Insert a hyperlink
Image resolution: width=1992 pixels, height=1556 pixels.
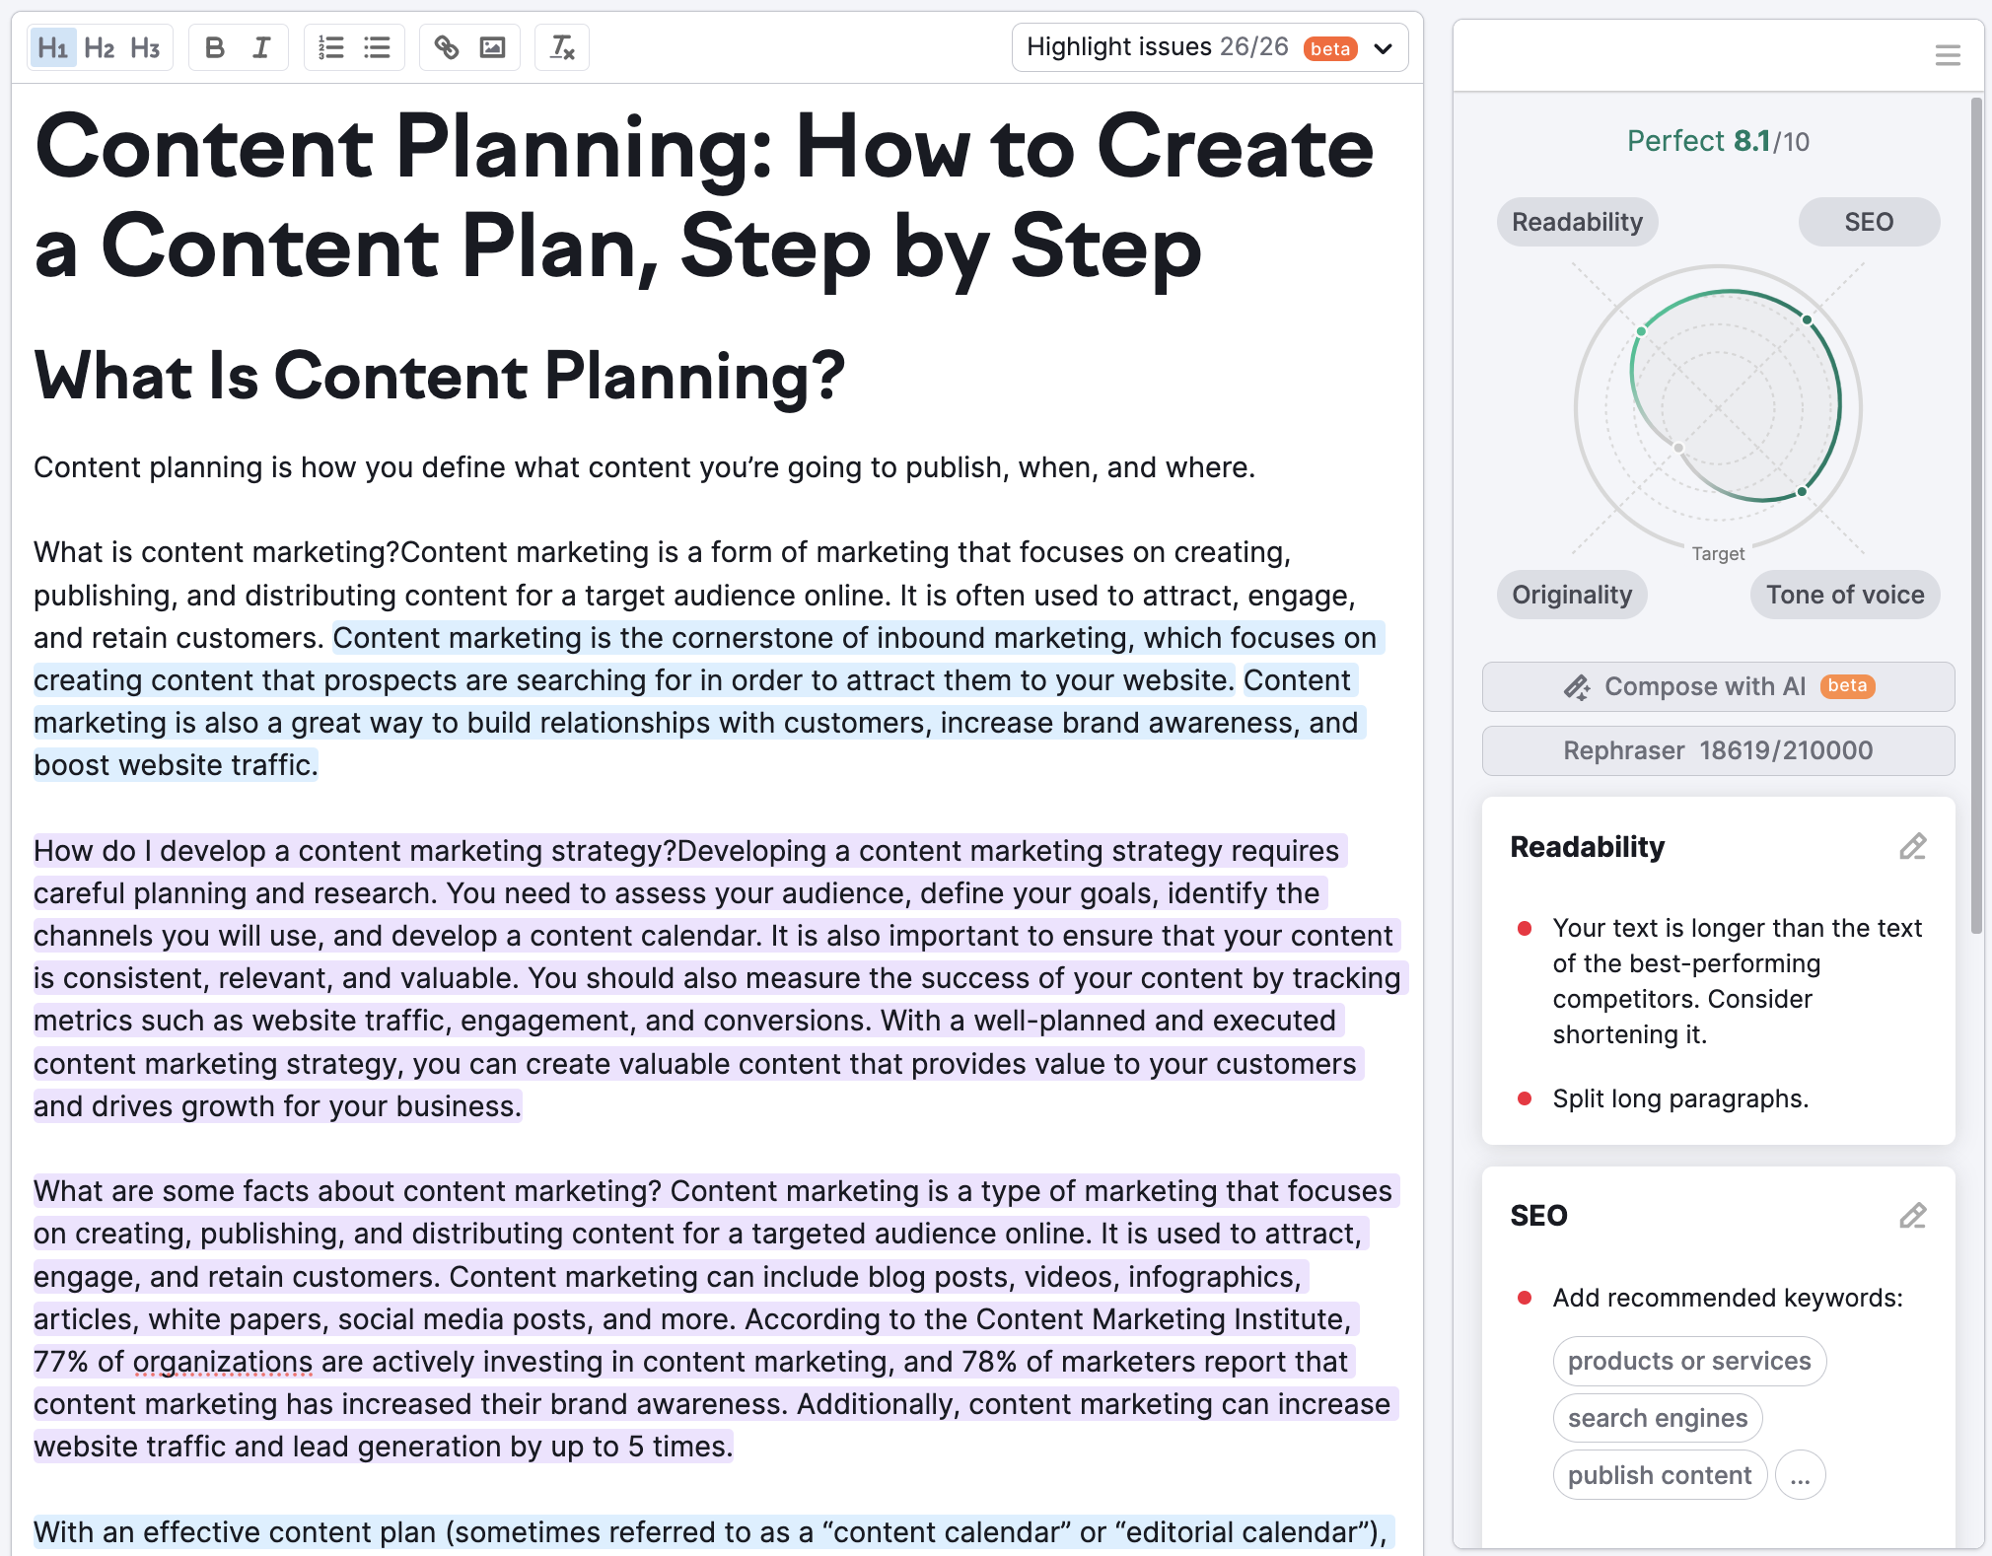pyautogui.click(x=447, y=47)
